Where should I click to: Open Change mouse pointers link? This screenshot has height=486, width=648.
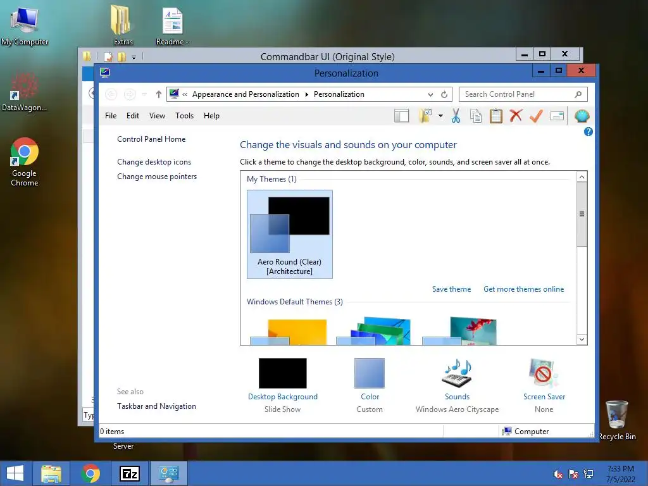point(157,177)
